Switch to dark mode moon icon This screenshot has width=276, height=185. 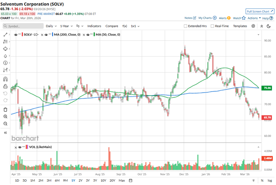pyautogui.click(x=269, y=26)
